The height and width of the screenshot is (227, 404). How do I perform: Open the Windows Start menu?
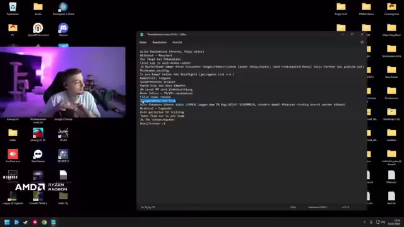pyautogui.click(x=7, y=222)
